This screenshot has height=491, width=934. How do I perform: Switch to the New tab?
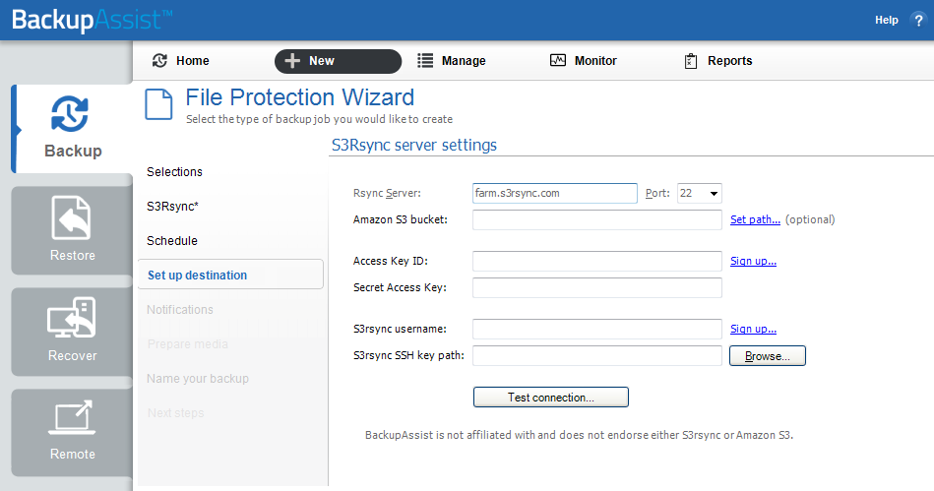(x=338, y=61)
